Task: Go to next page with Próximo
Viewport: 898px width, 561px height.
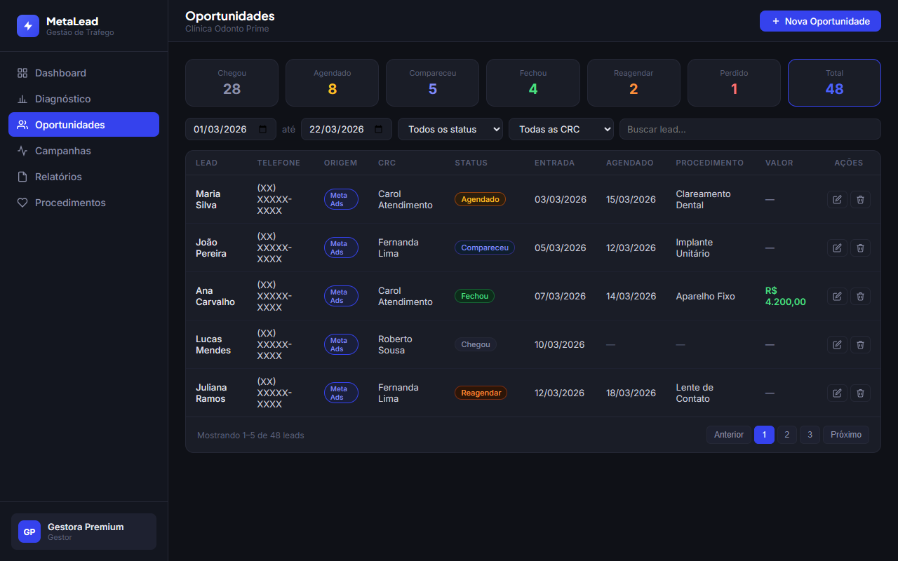Action: click(x=845, y=435)
